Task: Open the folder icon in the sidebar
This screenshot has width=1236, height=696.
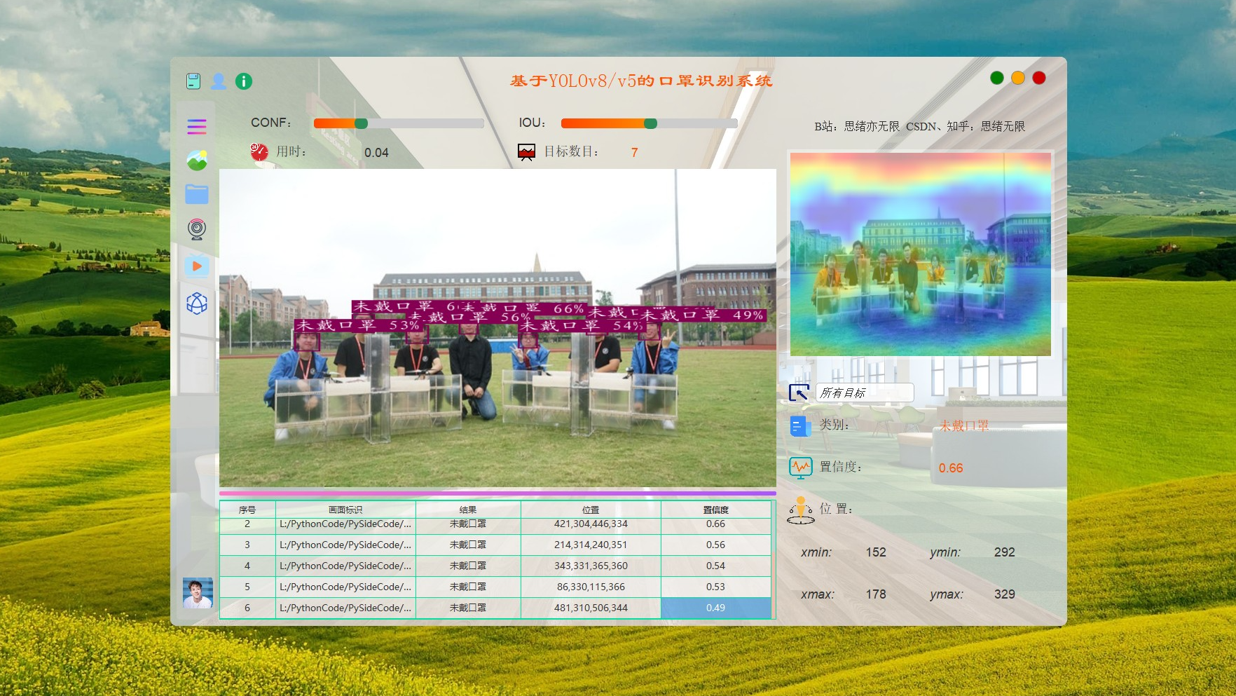Action: tap(197, 194)
